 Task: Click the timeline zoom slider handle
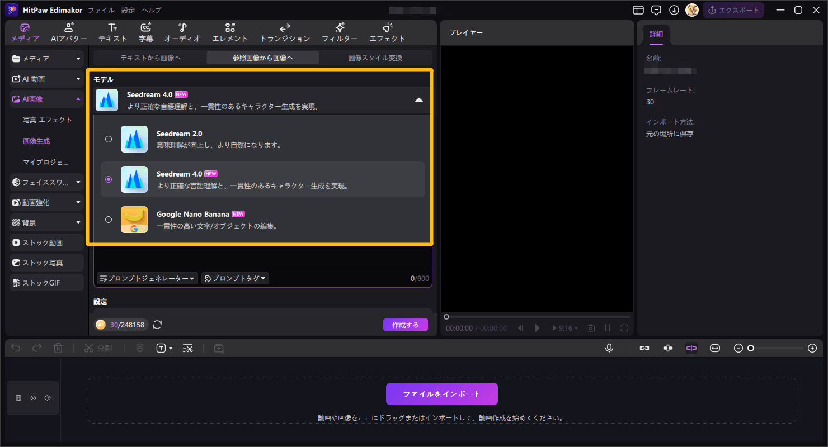click(751, 348)
